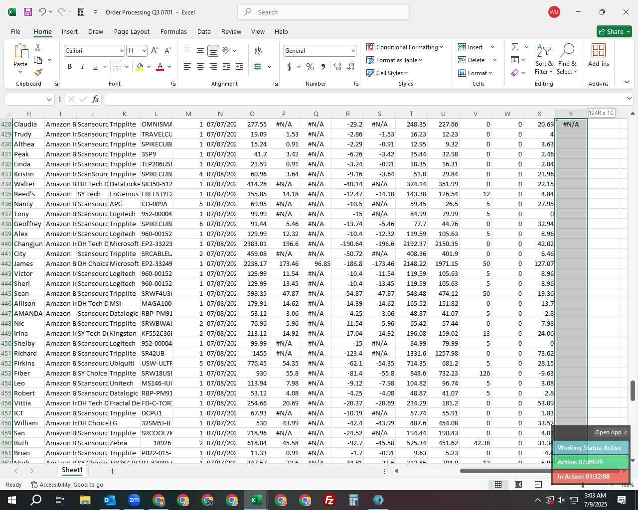Open the font size 11 dropdown
Image resolution: width=638 pixels, height=510 pixels.
click(x=144, y=51)
